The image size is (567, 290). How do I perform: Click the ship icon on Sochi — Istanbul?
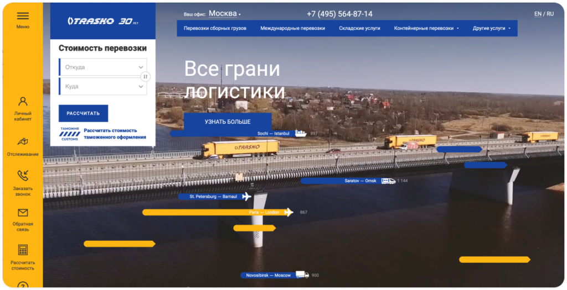tap(301, 134)
